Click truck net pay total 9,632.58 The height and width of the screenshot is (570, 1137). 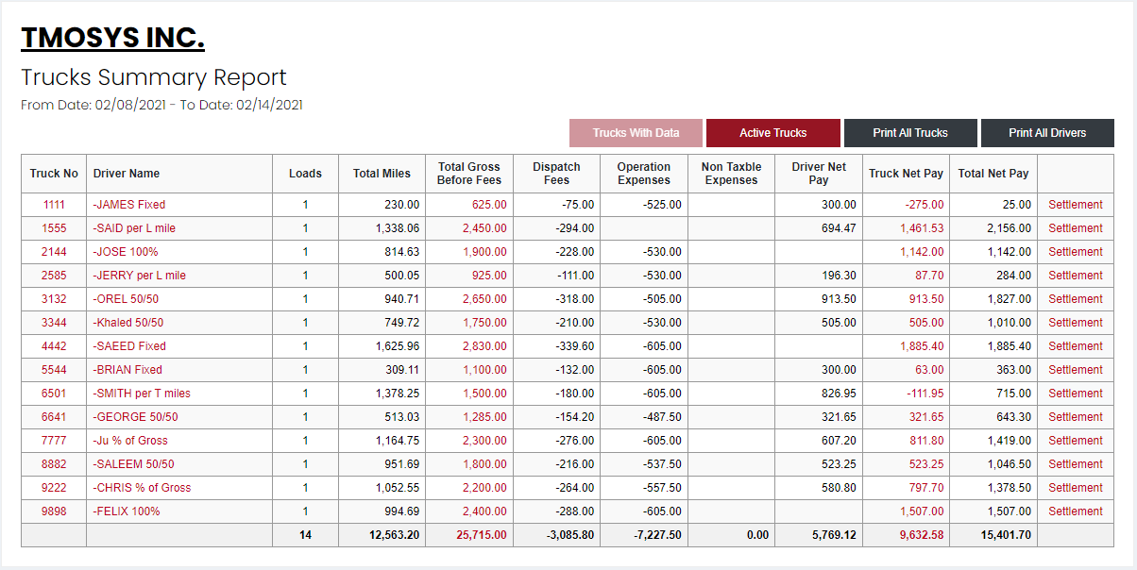tap(922, 535)
